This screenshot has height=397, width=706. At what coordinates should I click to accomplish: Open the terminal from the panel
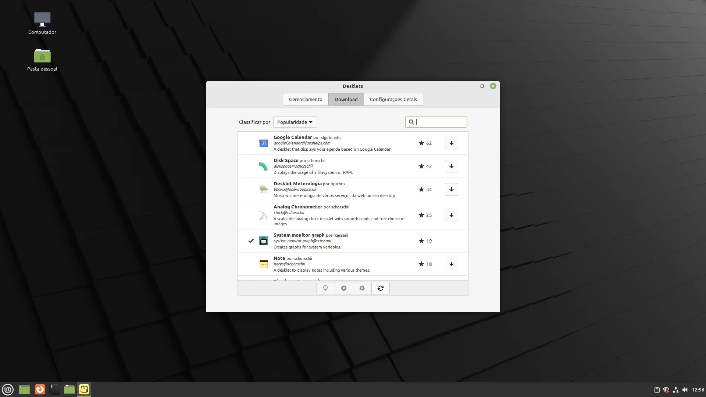[54, 389]
